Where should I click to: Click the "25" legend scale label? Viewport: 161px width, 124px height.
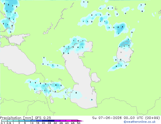coord(49,123)
